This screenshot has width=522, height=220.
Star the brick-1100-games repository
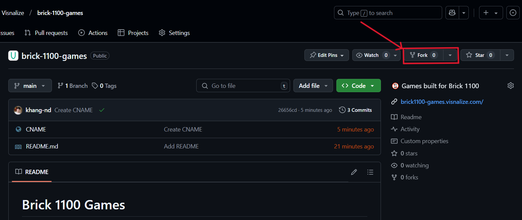click(480, 55)
